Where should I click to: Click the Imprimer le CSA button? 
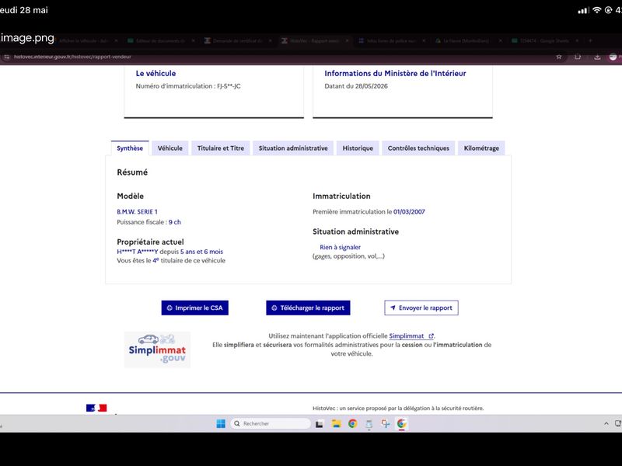195,308
